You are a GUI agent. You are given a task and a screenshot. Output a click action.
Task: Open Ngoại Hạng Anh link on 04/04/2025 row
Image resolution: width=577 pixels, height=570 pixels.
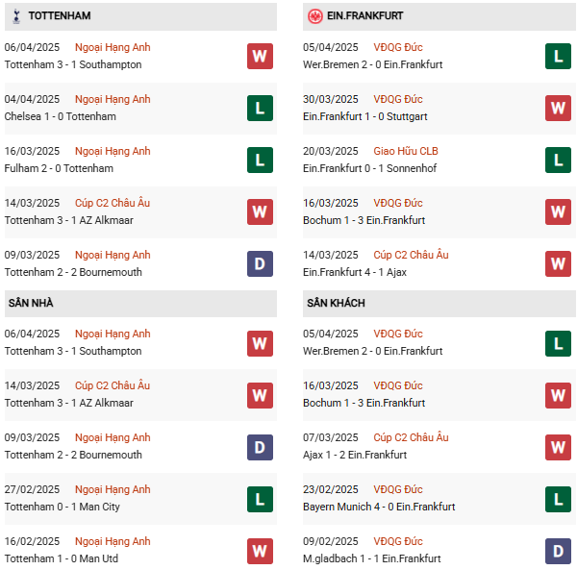coord(113,99)
